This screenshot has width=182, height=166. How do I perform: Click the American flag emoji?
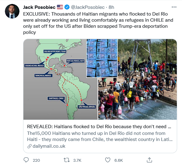pyautogui.click(x=60, y=7)
